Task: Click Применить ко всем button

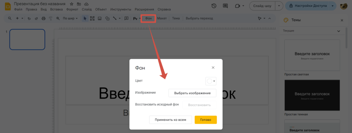Action: [170, 120]
